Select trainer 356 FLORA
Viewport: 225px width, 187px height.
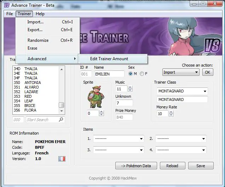pos(36,110)
